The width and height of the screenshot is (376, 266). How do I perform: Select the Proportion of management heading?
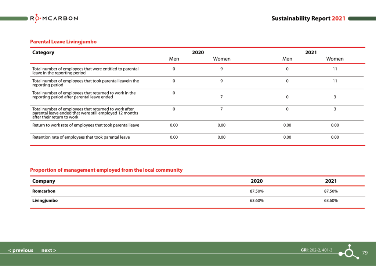tap(106, 170)
